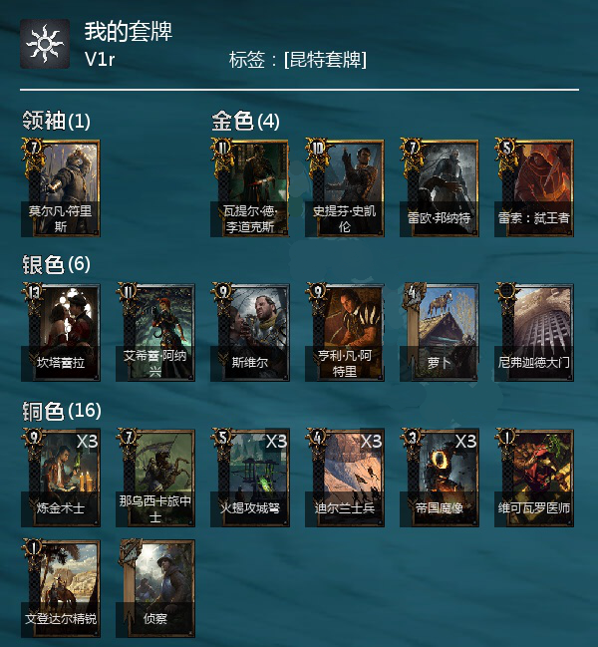Choose the 雷索：弑王者 card
This screenshot has width=598, height=647.
pyautogui.click(x=534, y=187)
